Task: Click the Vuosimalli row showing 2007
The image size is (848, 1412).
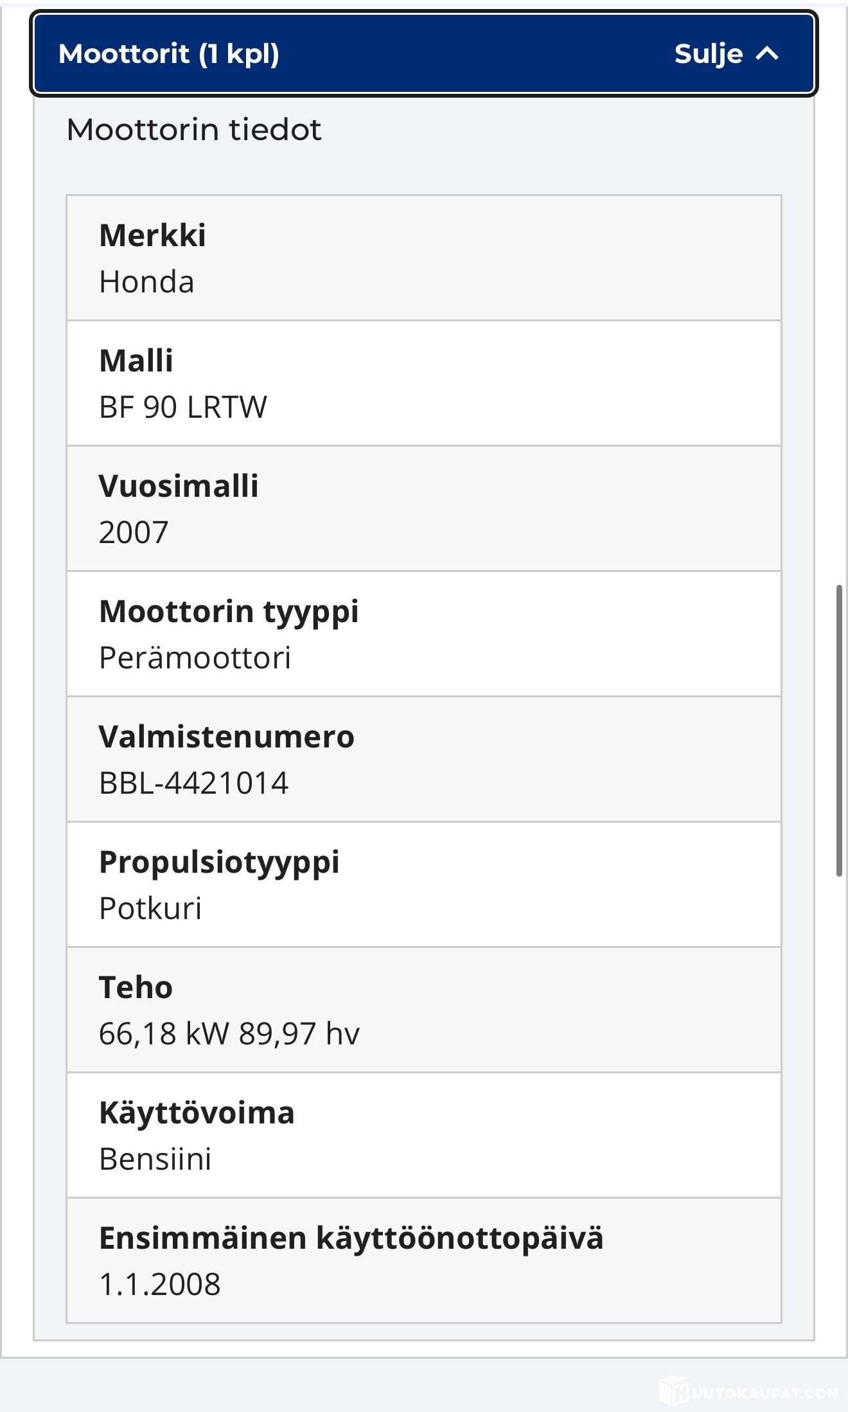Action: (x=424, y=508)
